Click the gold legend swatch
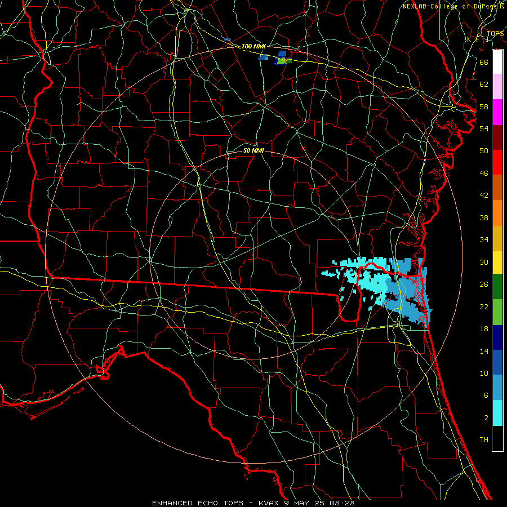 tap(497, 238)
